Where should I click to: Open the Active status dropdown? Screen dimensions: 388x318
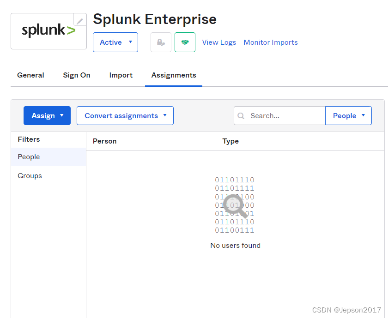click(x=115, y=42)
